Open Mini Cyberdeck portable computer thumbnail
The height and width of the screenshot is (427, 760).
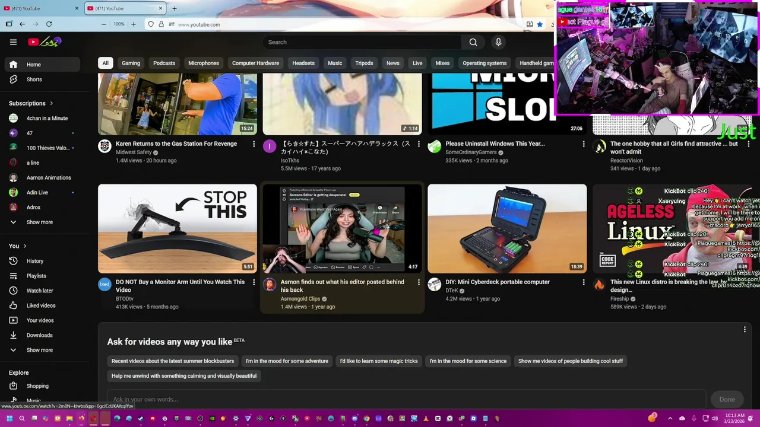(x=507, y=228)
